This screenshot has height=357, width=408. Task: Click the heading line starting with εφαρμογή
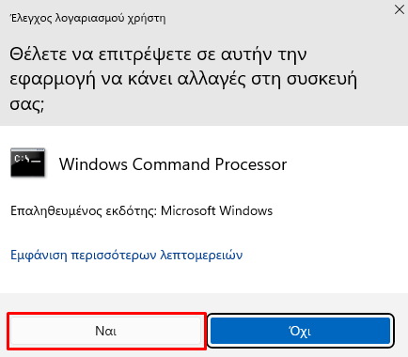pyautogui.click(x=183, y=79)
